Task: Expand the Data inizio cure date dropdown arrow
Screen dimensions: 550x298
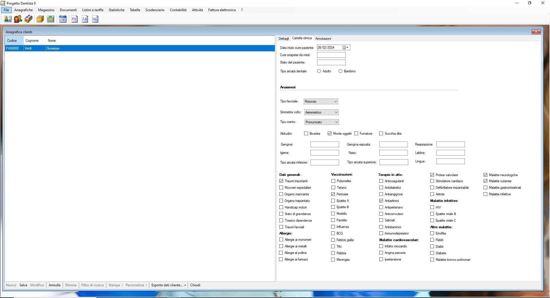Action: click(x=347, y=47)
